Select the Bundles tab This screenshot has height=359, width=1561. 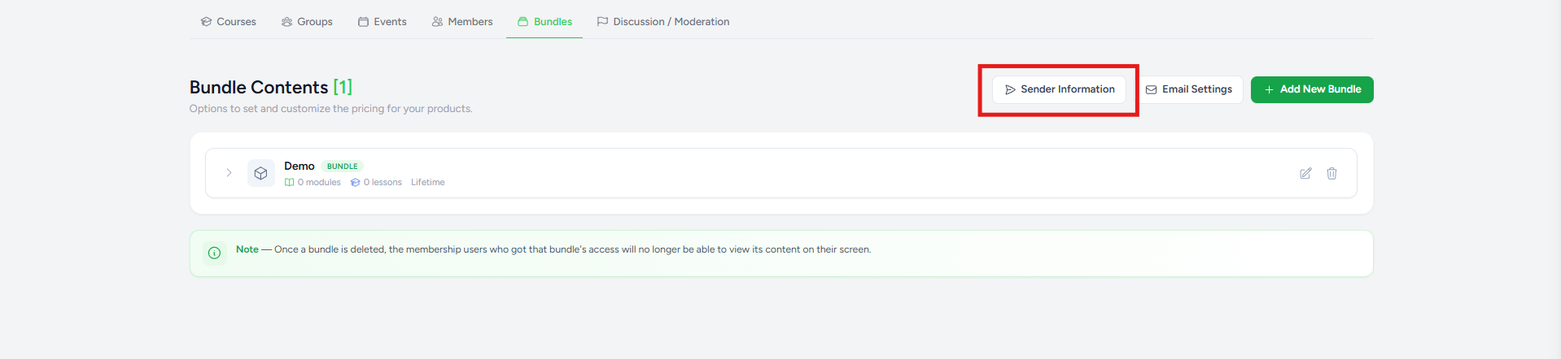(544, 22)
